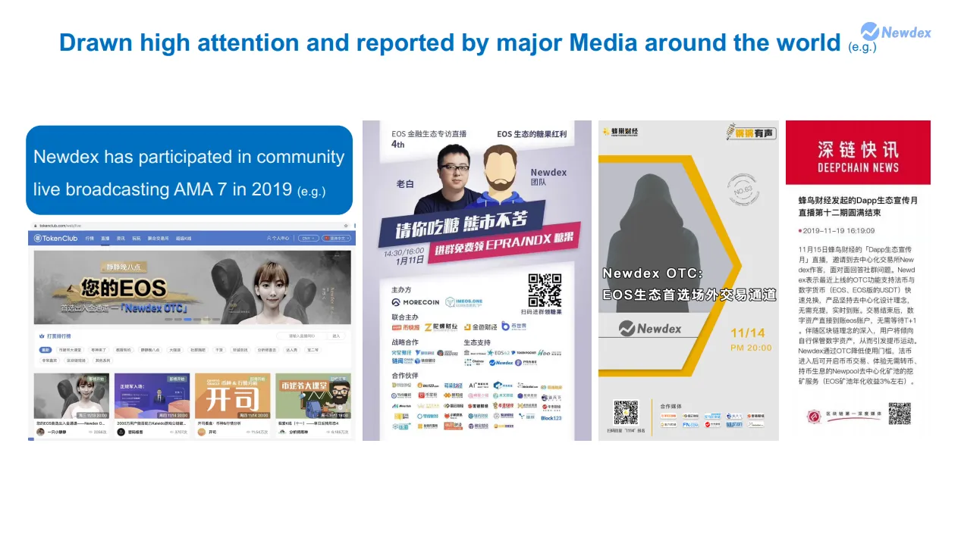Open the 玩玩 tab in the TokenClub navigation
Viewport: 961px width, 537px height.
click(x=137, y=238)
